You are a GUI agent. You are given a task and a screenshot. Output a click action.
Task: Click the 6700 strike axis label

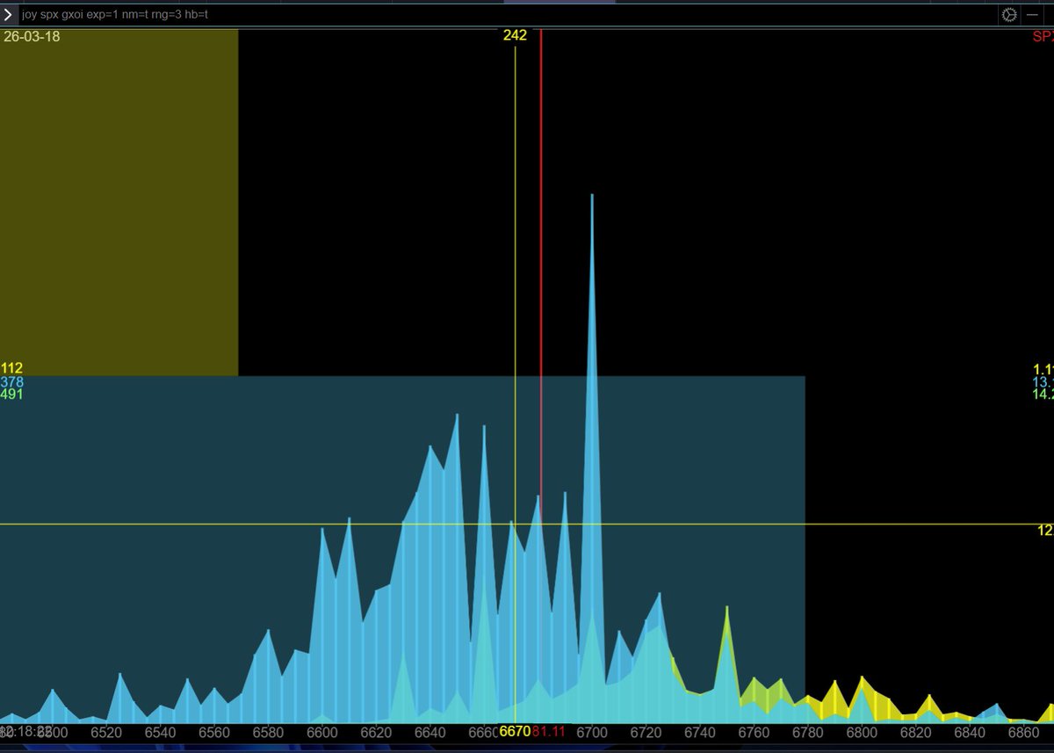pyautogui.click(x=592, y=732)
